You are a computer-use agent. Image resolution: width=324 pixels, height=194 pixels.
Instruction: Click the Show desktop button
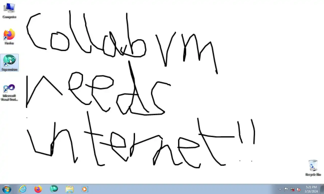tap(322, 189)
